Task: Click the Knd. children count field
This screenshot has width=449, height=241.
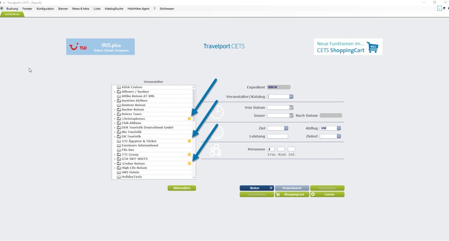Action: [x=281, y=149]
